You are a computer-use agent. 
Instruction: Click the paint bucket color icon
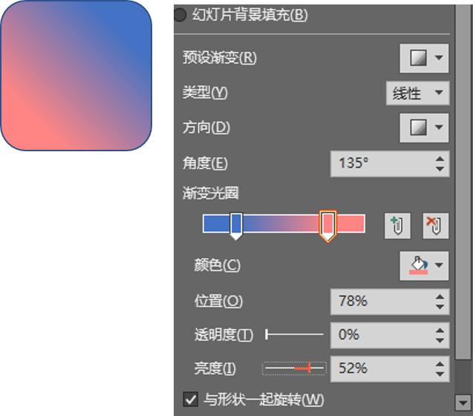click(419, 265)
